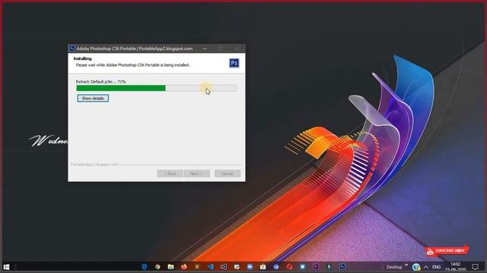Click the Show details button

point(93,99)
